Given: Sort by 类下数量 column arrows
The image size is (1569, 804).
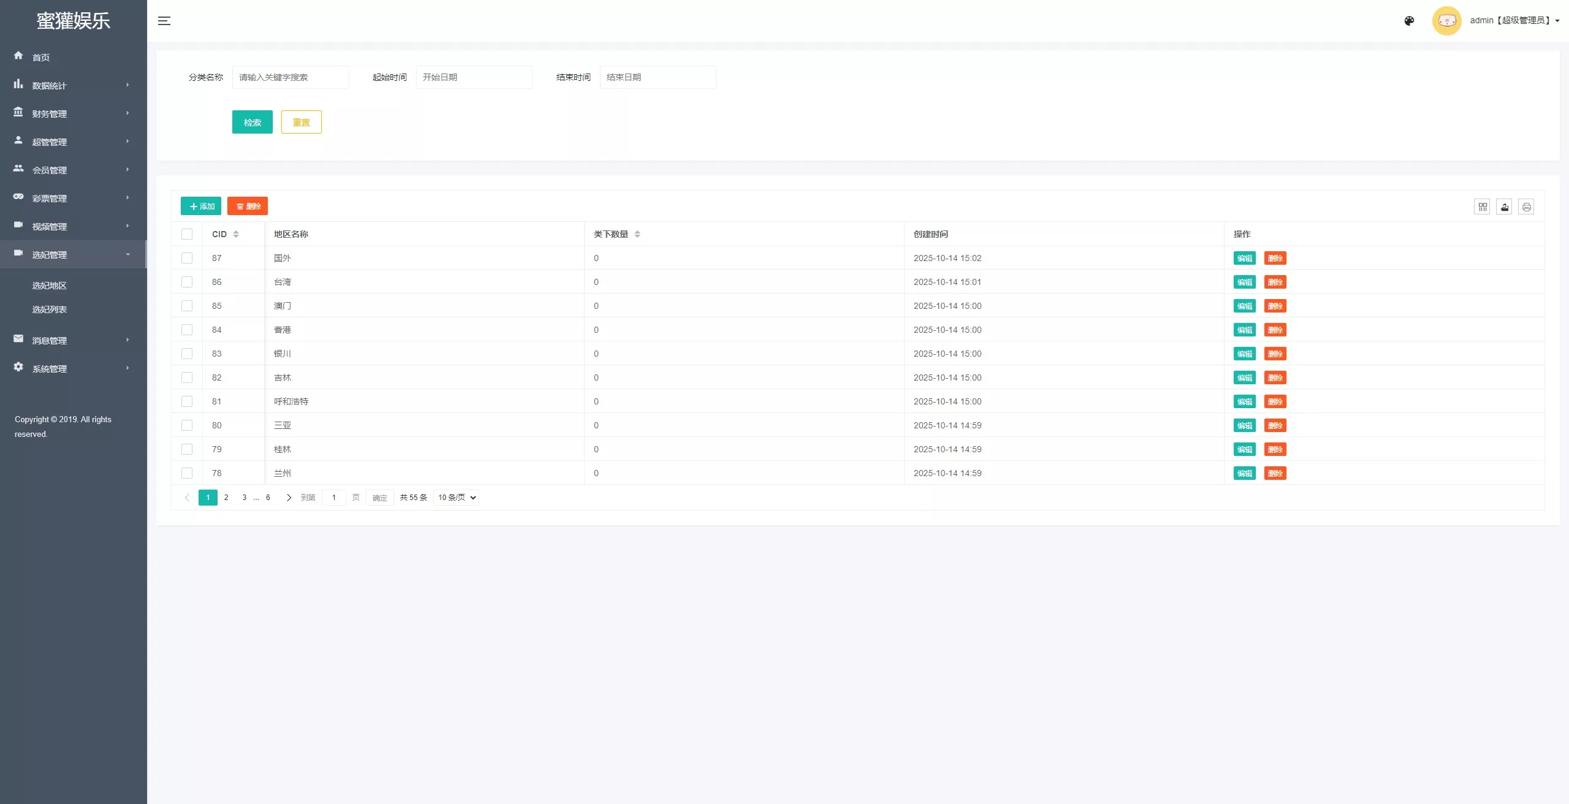Looking at the screenshot, I should click(x=637, y=234).
